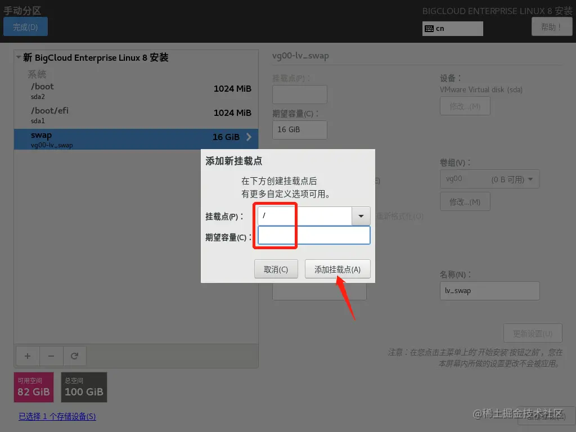
Task: Open the mount point dropdown arrow in dialog
Action: (361, 216)
